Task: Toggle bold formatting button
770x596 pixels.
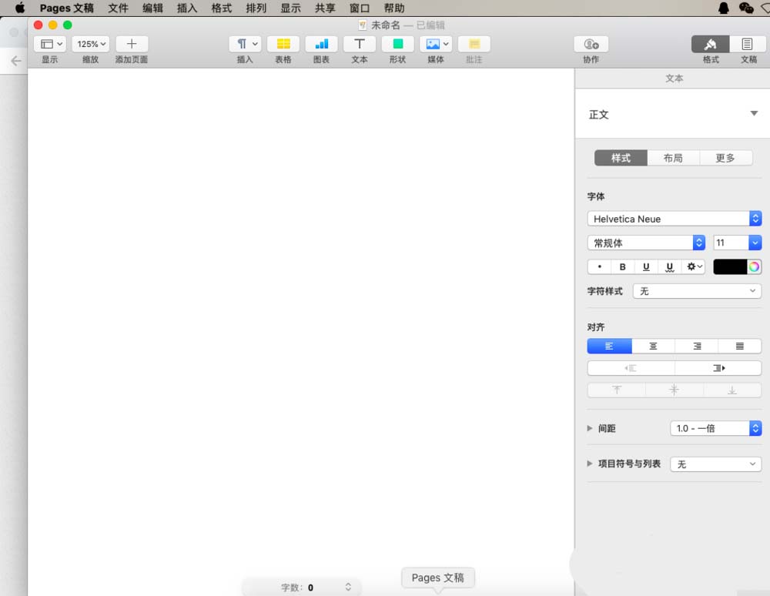Action: [623, 267]
